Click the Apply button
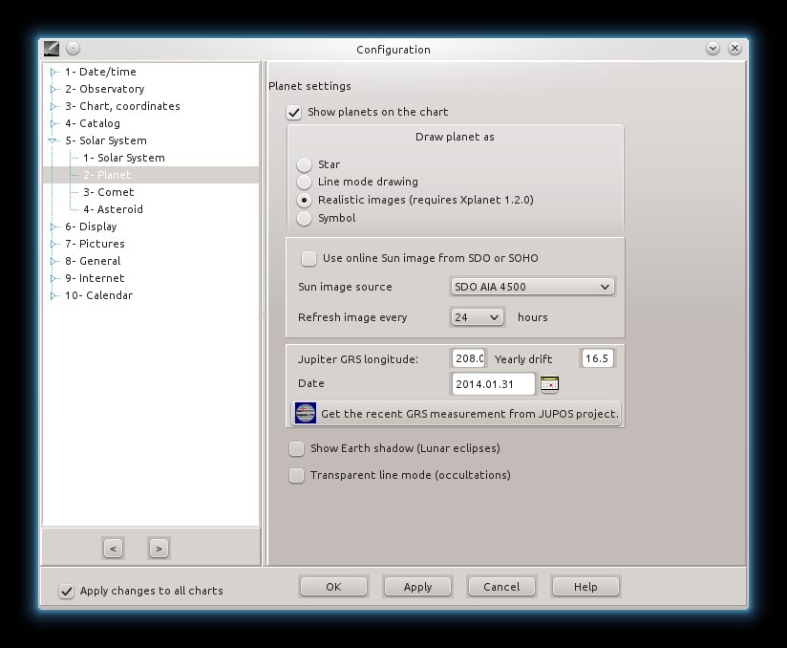This screenshot has width=787, height=648. [x=417, y=587]
